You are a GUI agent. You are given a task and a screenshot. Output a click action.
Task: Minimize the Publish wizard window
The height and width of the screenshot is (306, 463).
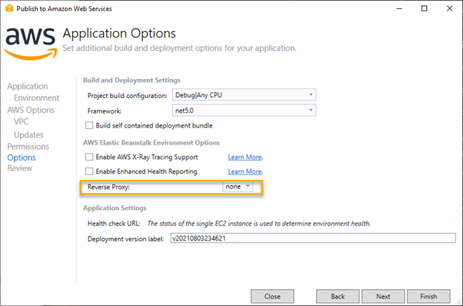pyautogui.click(x=399, y=8)
